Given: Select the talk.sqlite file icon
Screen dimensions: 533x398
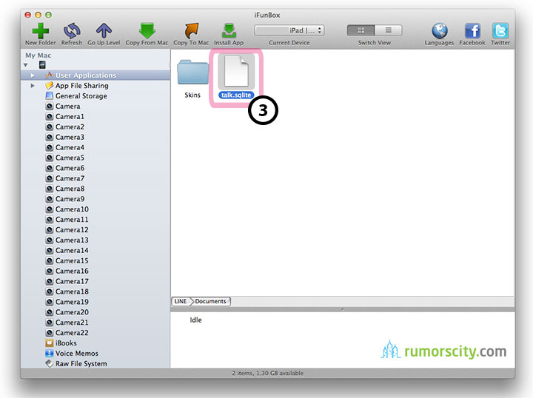Looking at the screenshot, I should [x=236, y=71].
